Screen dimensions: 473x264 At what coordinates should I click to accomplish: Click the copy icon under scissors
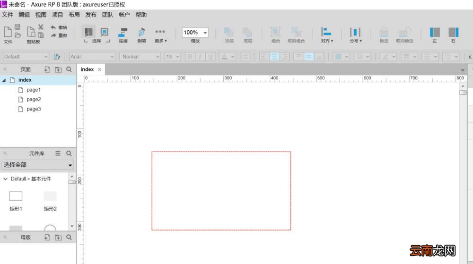[41, 35]
